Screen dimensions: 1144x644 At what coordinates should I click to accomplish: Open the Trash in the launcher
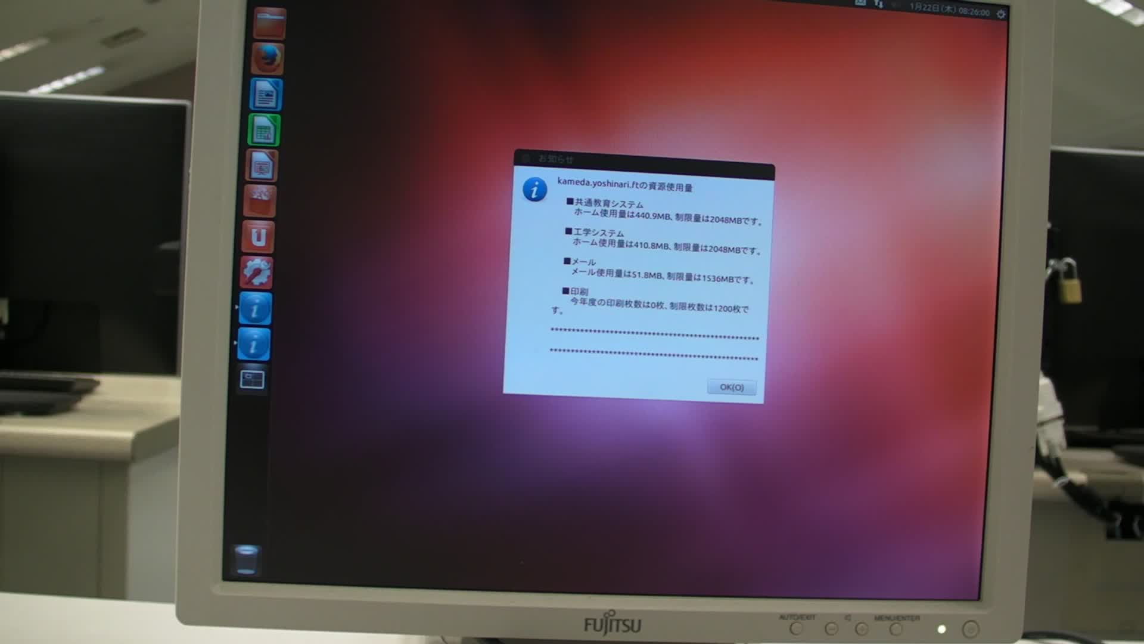[246, 559]
